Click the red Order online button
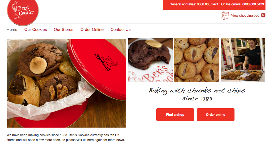276x155 pixels. pyautogui.click(x=216, y=115)
